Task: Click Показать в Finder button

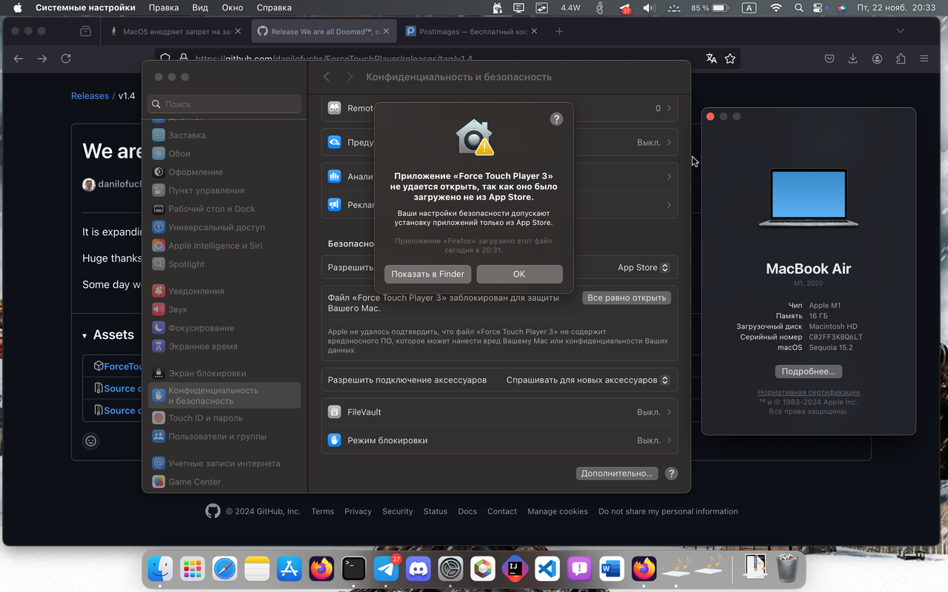Action: pyautogui.click(x=428, y=274)
